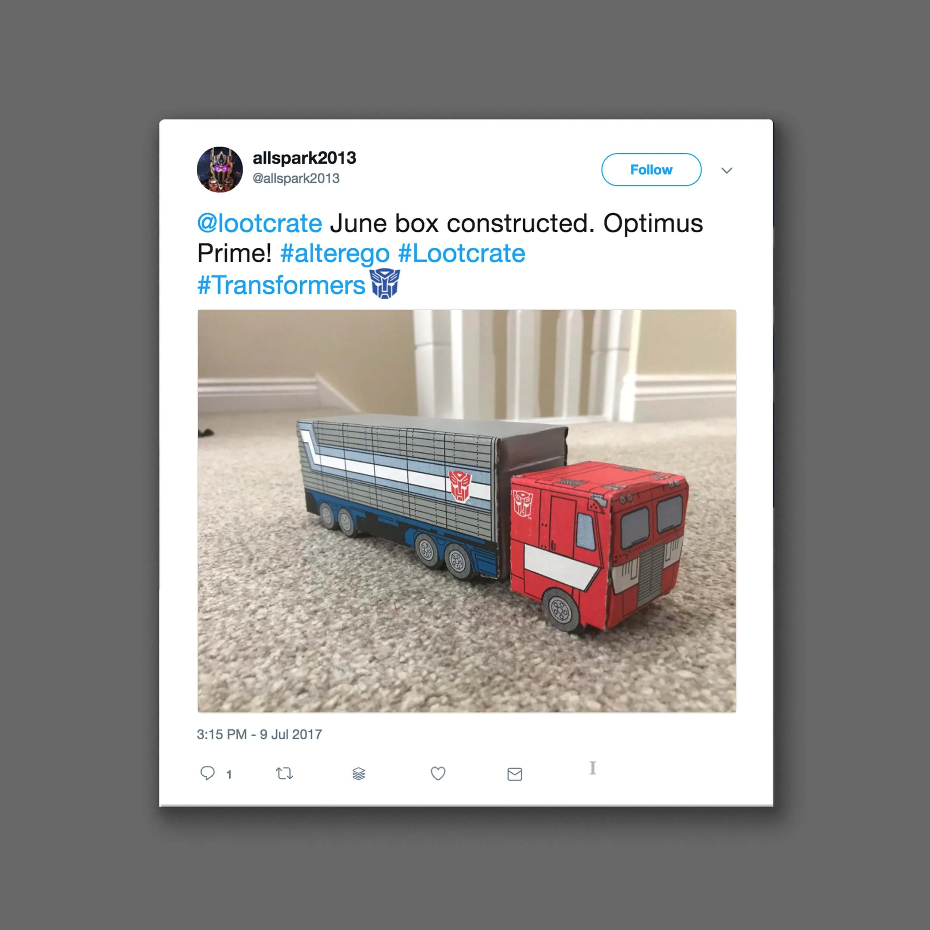Click the stacked layers Buffer icon
930x930 pixels.
(x=359, y=773)
